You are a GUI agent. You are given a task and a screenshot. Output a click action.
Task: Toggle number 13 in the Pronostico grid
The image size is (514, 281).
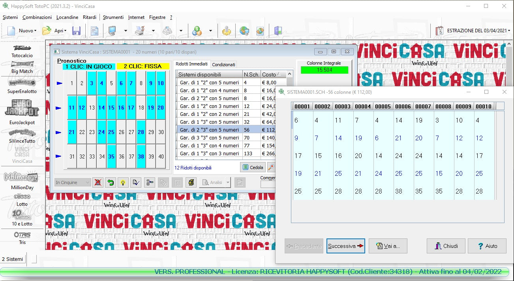tap(92, 108)
